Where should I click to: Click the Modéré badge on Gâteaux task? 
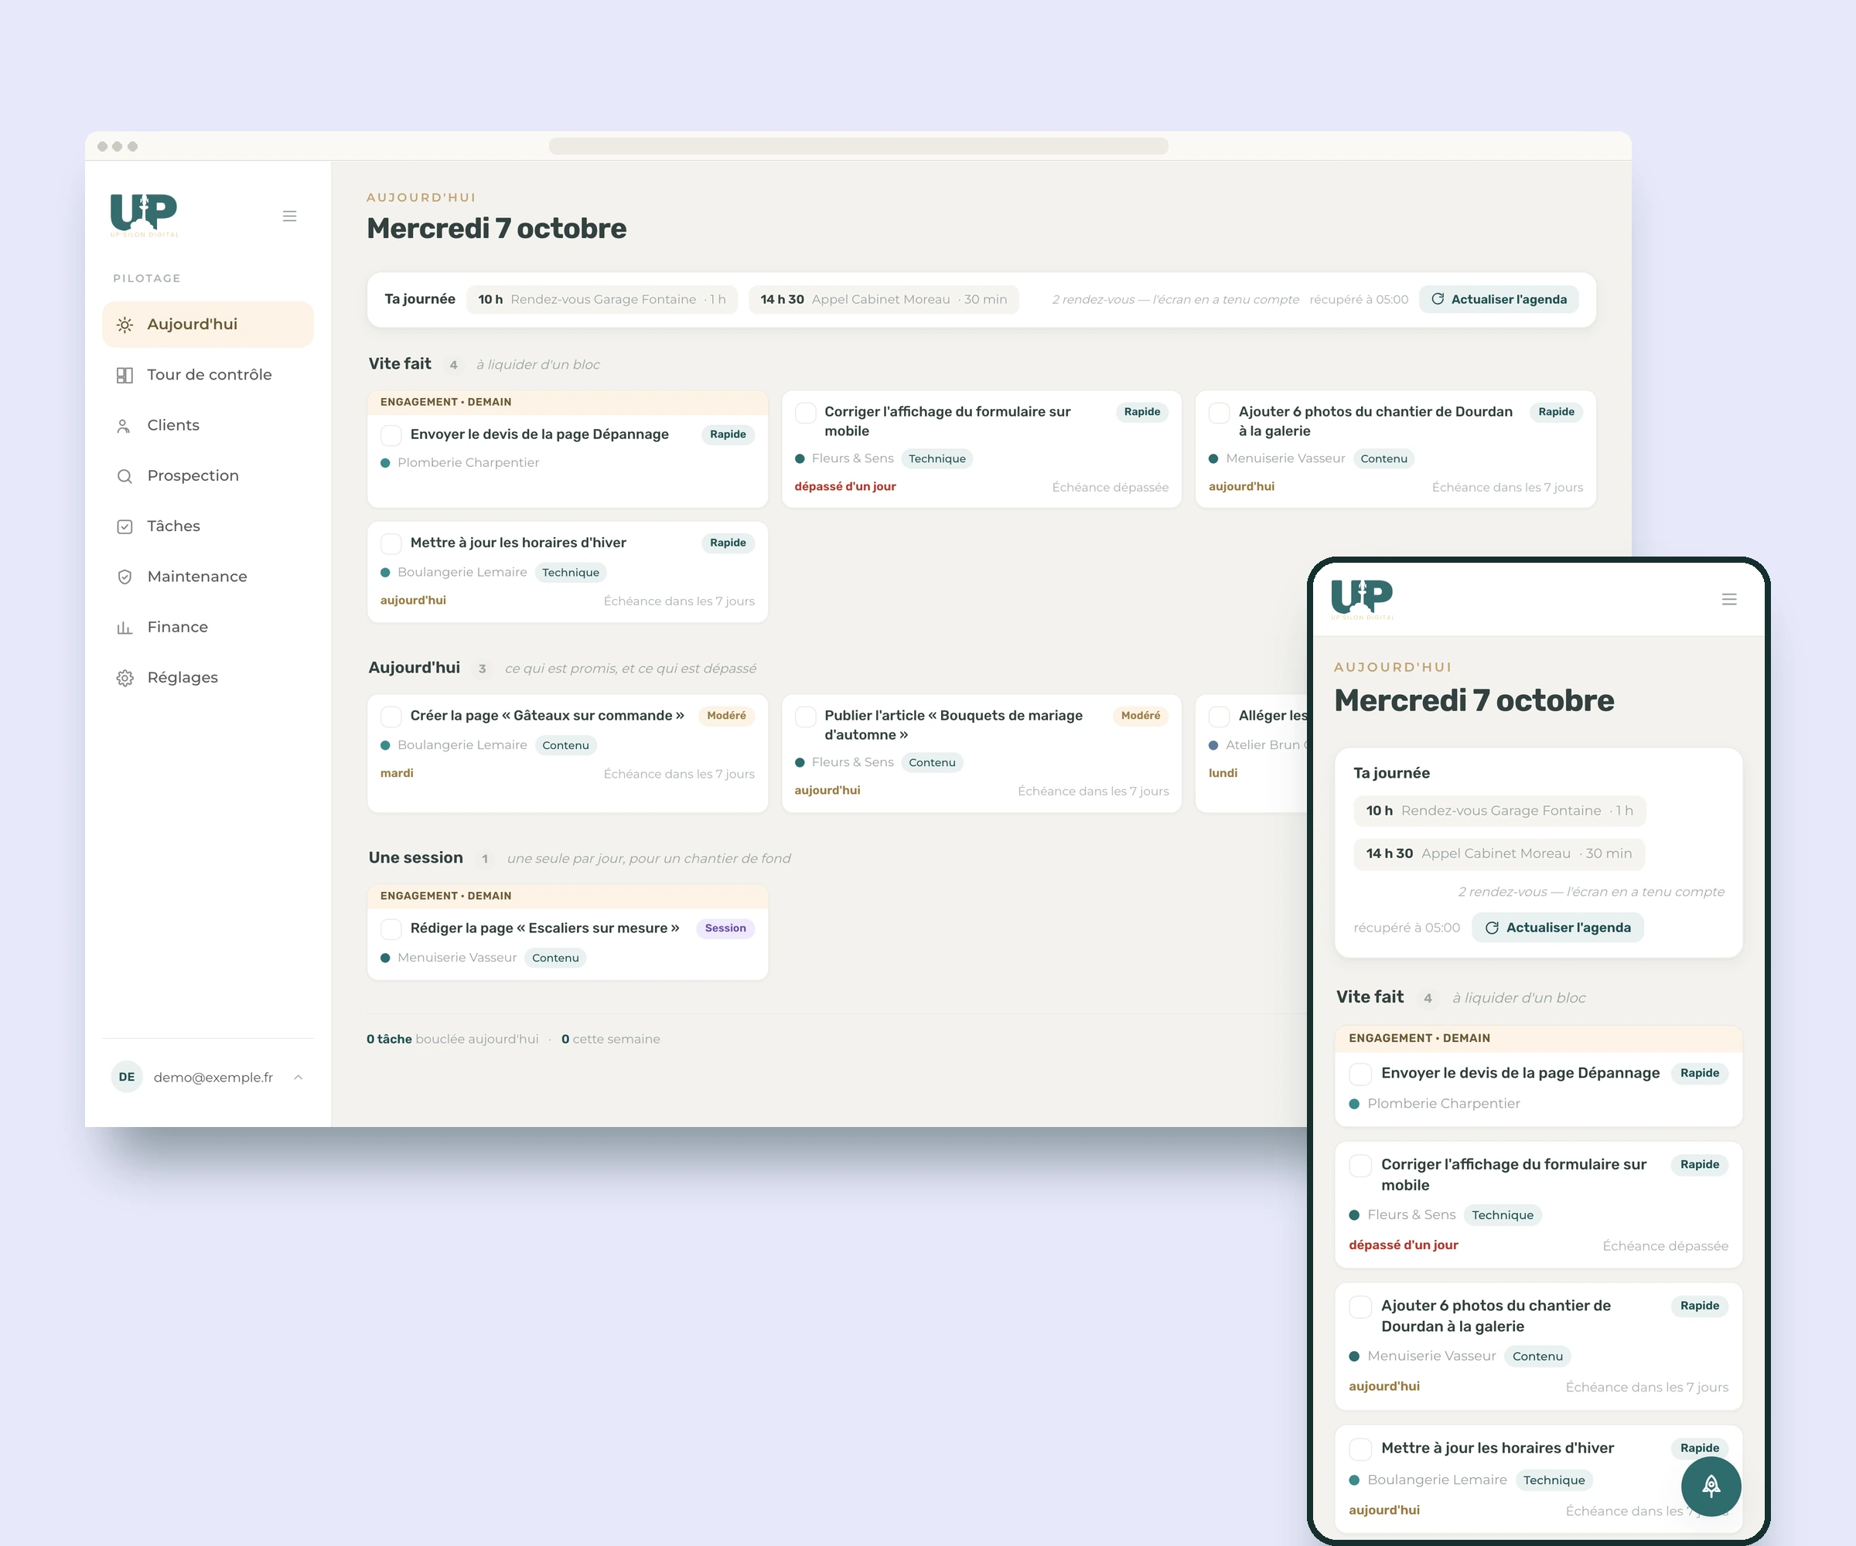[x=725, y=717]
